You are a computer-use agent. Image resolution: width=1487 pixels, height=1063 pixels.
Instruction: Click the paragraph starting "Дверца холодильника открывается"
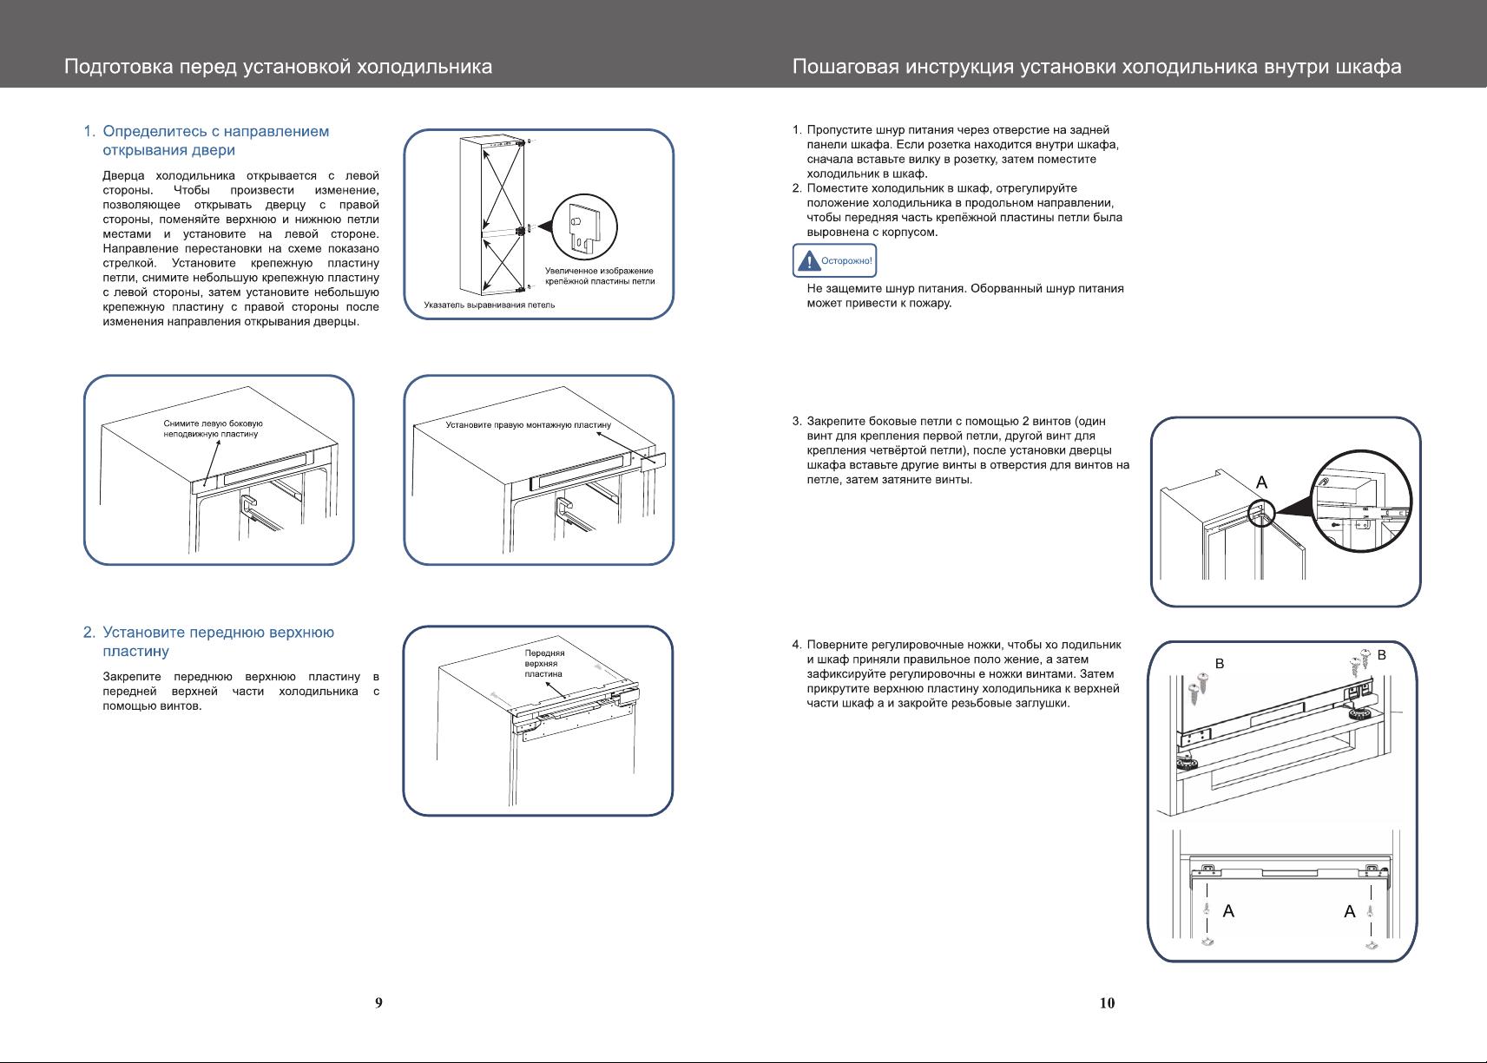241,249
